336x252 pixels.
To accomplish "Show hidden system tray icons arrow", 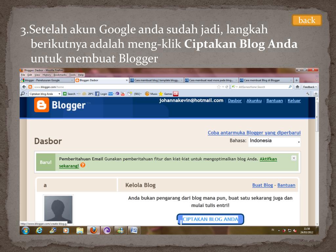I will (x=279, y=231).
